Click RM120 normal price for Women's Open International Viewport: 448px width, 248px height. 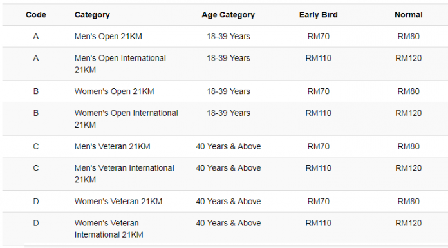click(409, 113)
